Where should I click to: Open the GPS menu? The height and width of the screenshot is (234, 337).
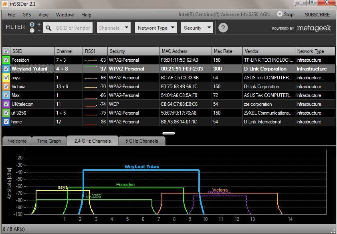[26, 14]
